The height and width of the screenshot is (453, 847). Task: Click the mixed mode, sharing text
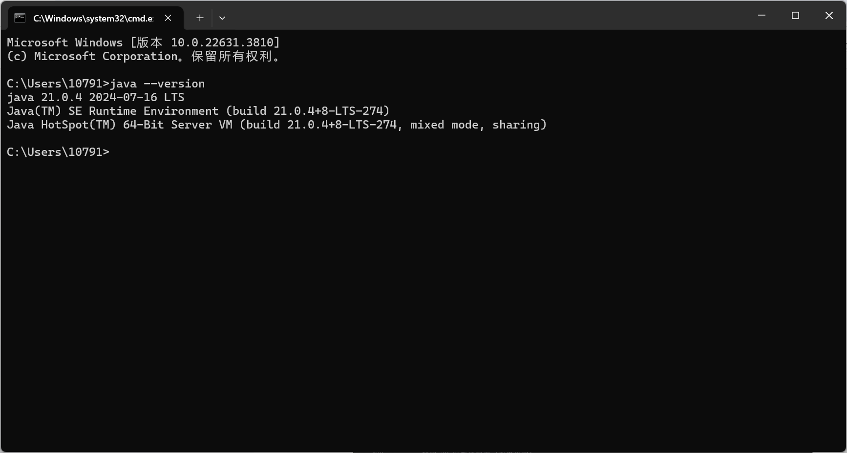pyautogui.click(x=475, y=125)
